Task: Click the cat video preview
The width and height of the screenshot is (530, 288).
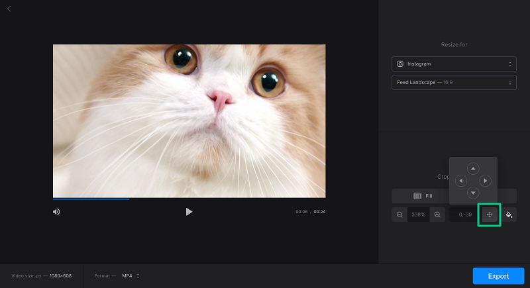Action: (x=189, y=121)
